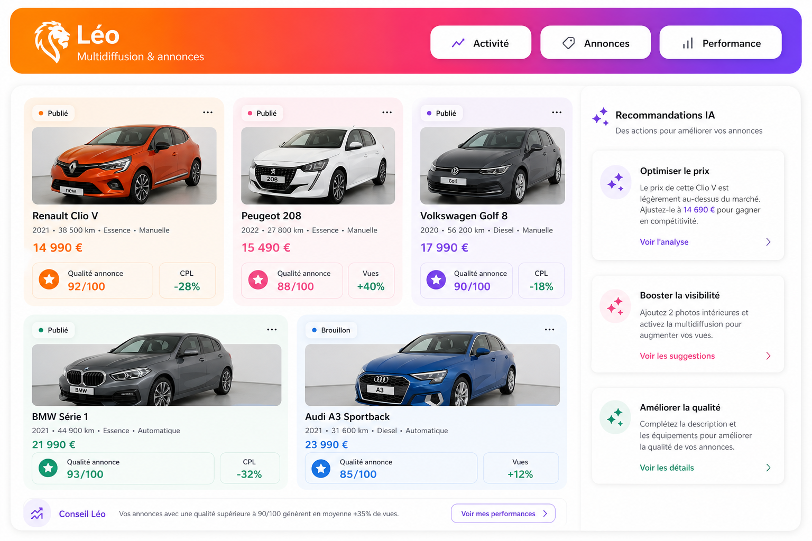Open the BMW Série 1 car photo
812x541 pixels.
156,375
